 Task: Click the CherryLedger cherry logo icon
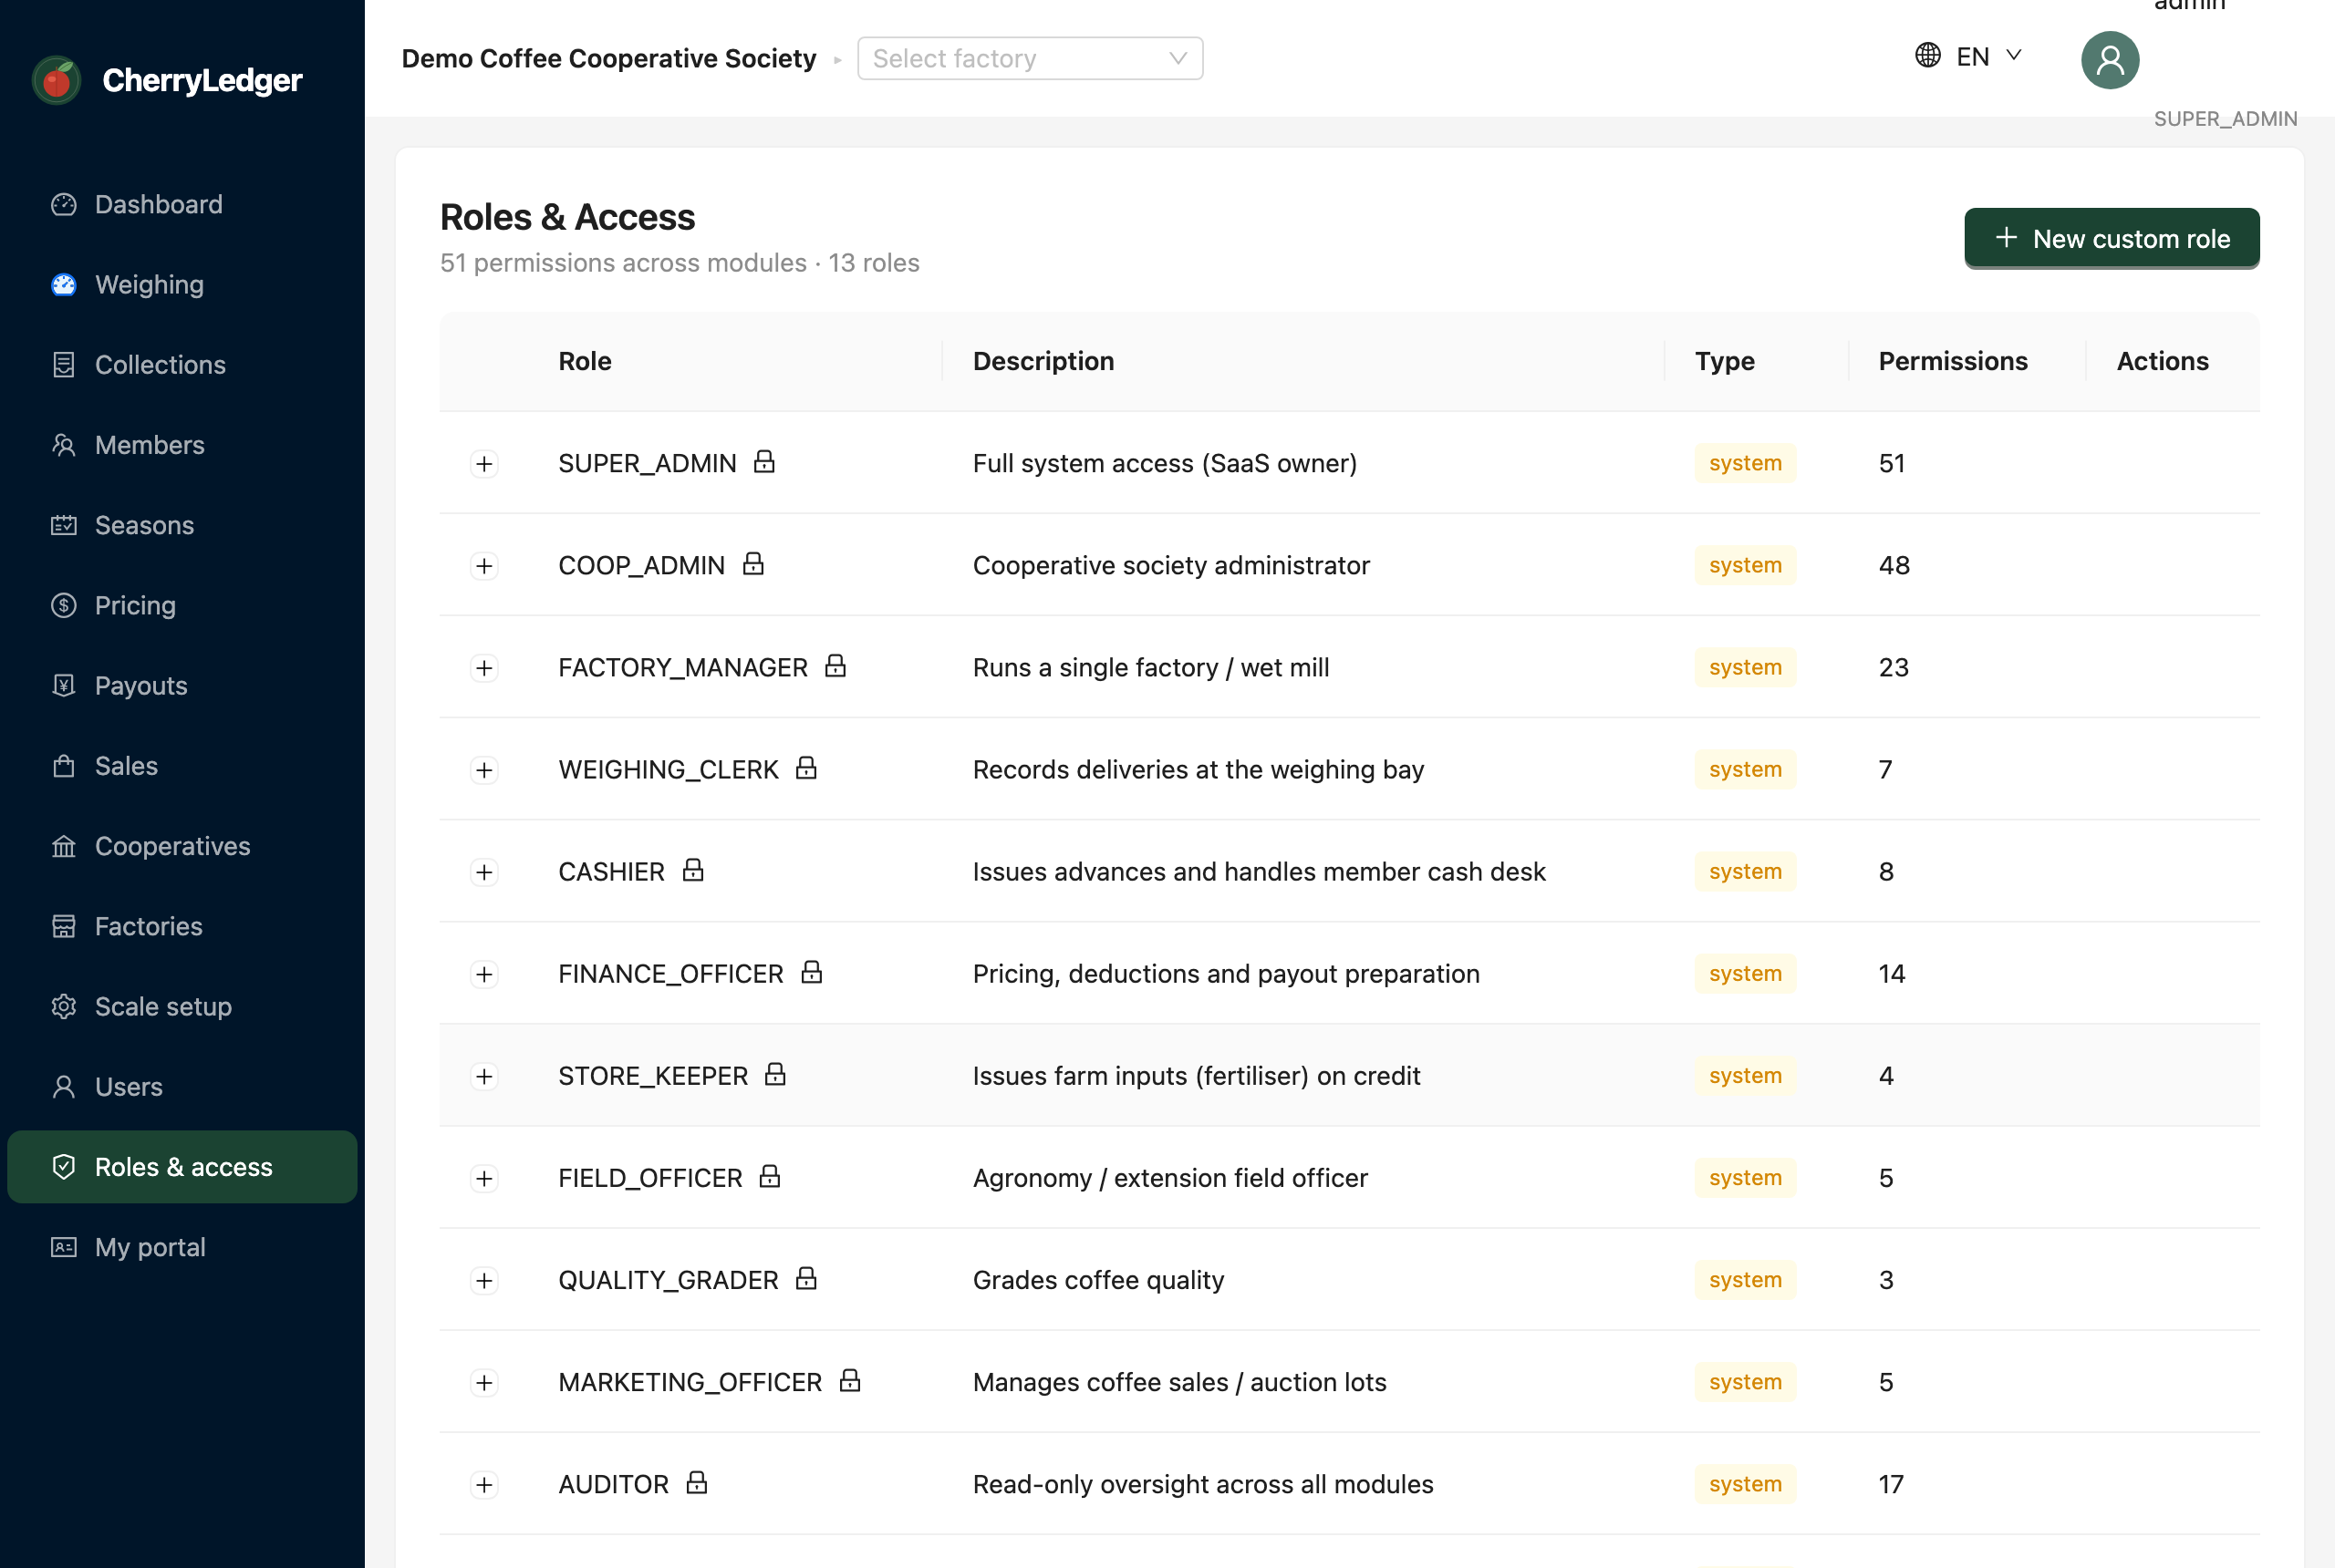click(x=57, y=80)
